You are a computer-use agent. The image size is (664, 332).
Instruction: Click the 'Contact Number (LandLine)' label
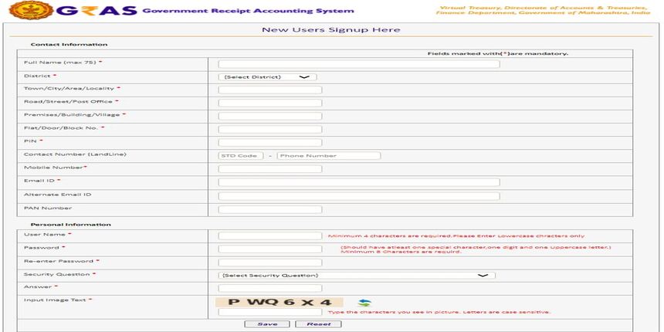(x=75, y=154)
